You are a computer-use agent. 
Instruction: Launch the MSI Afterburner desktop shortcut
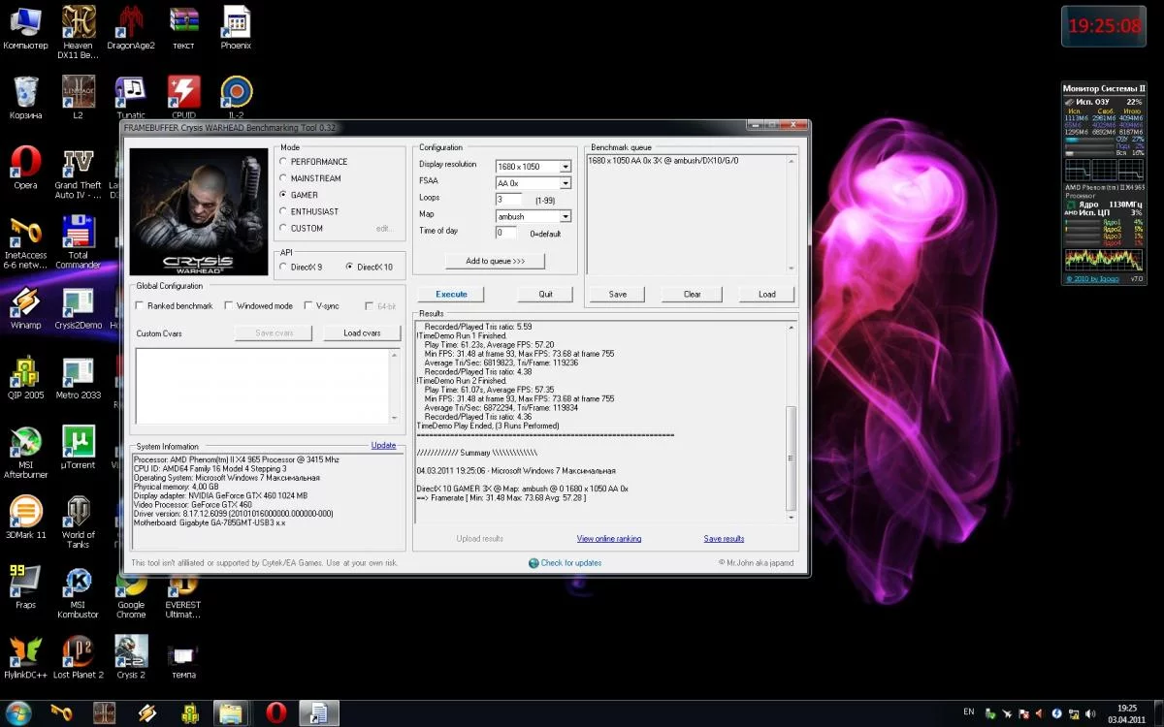point(26,442)
